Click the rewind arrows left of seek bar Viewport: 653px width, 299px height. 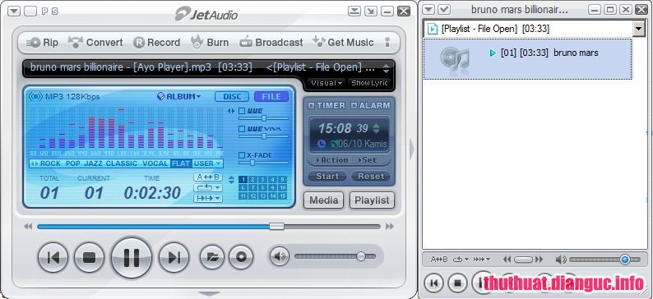[28, 227]
